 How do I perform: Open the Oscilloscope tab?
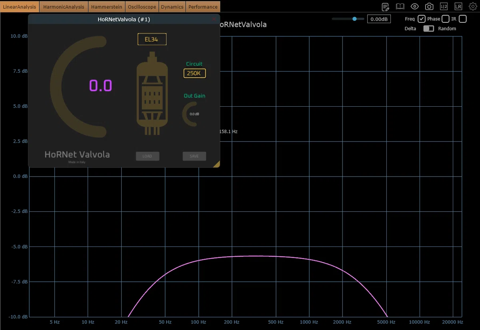[x=142, y=7]
